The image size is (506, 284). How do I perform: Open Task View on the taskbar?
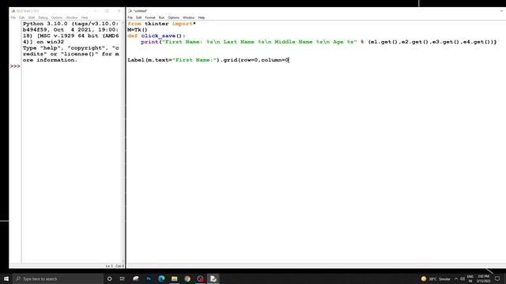point(123,278)
